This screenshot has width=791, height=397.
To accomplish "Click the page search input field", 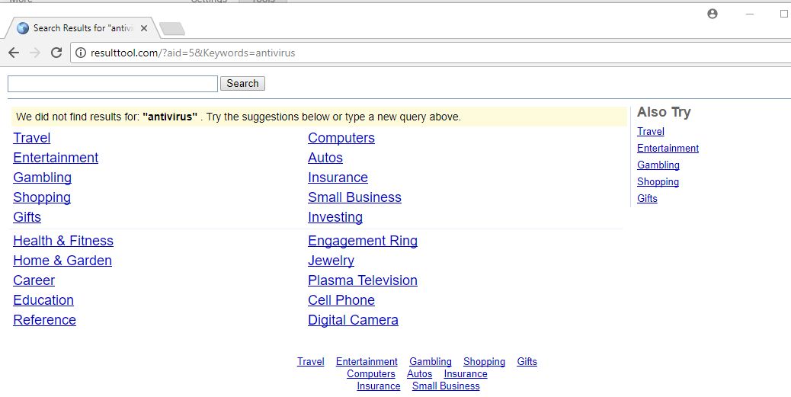I will click(x=112, y=84).
